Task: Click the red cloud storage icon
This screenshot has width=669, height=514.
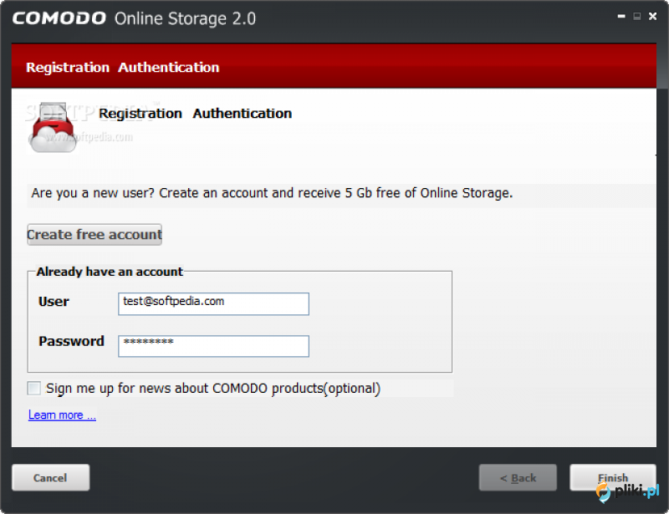Action: pos(53,128)
